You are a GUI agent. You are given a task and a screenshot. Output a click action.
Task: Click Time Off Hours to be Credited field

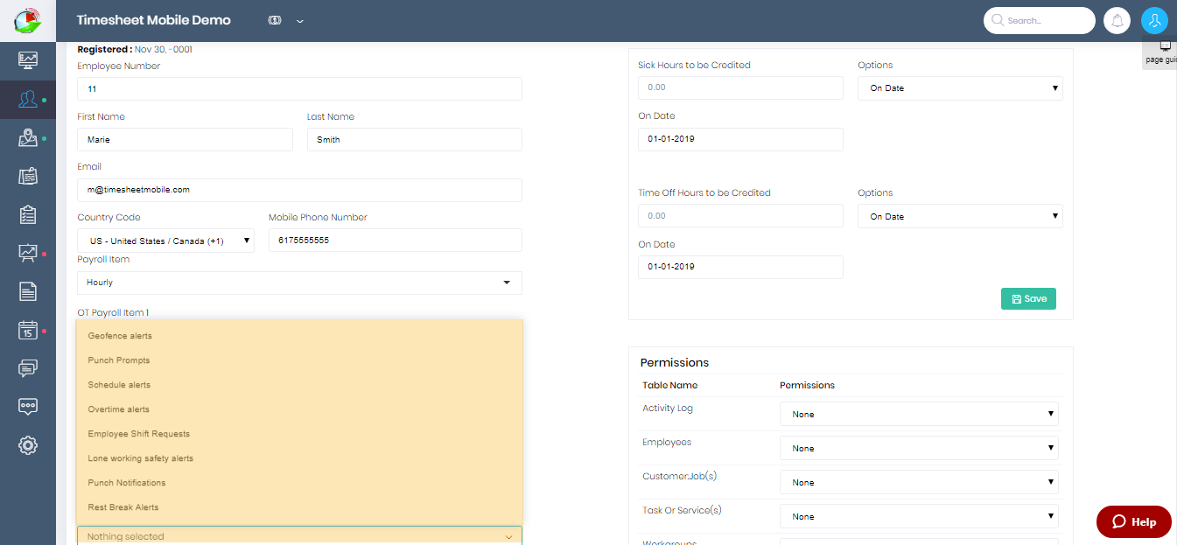click(740, 215)
